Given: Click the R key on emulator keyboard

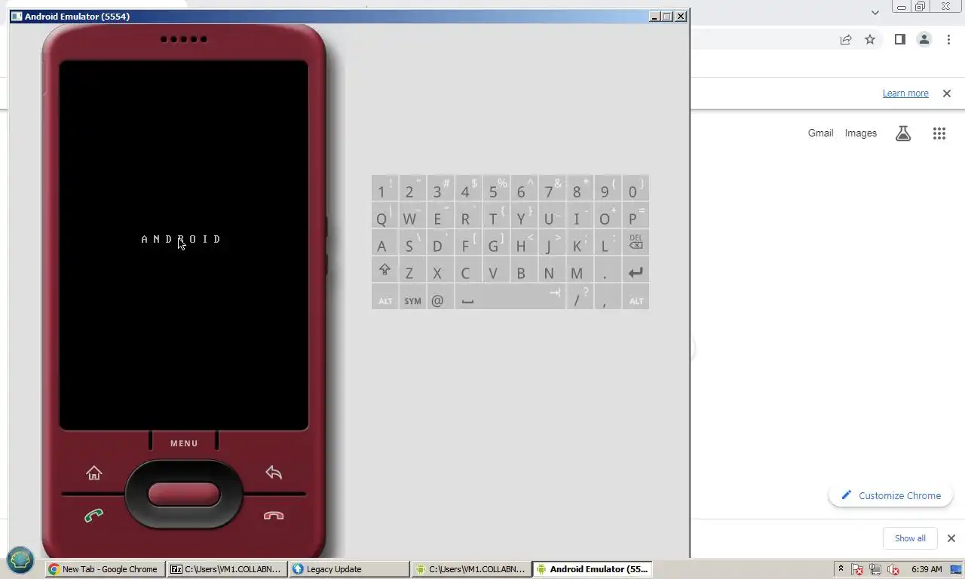Looking at the screenshot, I should 468,216.
